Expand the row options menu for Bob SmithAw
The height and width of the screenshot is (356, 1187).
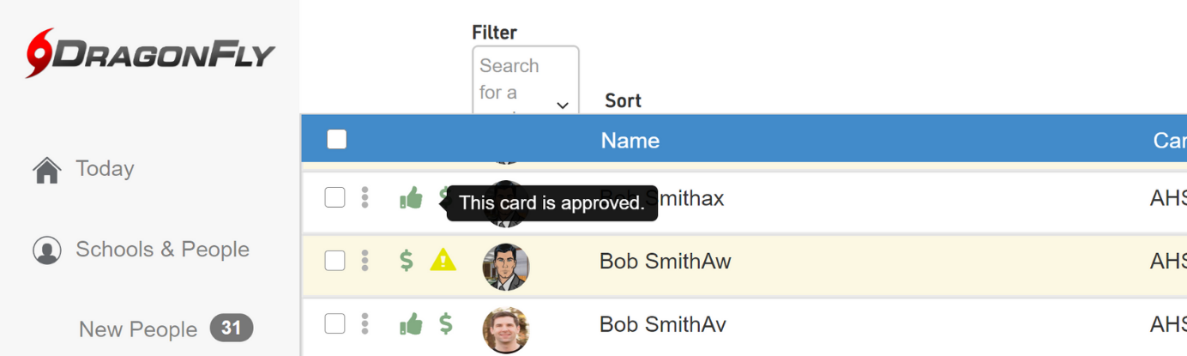tap(365, 260)
